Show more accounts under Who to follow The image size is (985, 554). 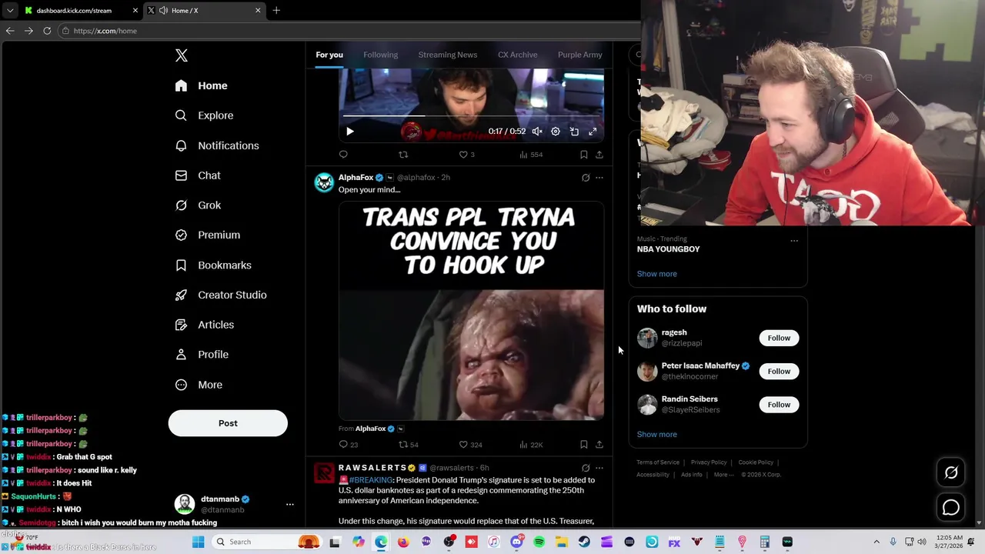[657, 435]
